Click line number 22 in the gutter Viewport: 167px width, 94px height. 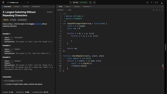click(60, 66)
